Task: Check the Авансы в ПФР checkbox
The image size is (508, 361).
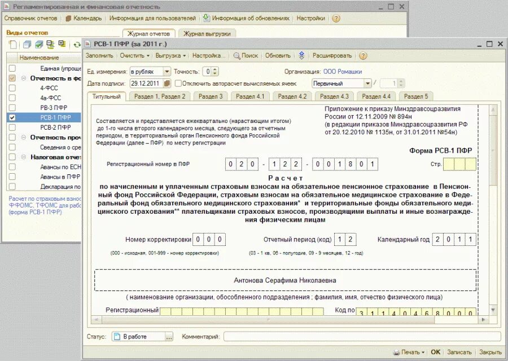Action: click(x=12, y=177)
